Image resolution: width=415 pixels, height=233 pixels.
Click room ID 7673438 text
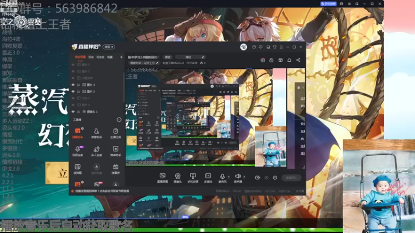[191, 63]
